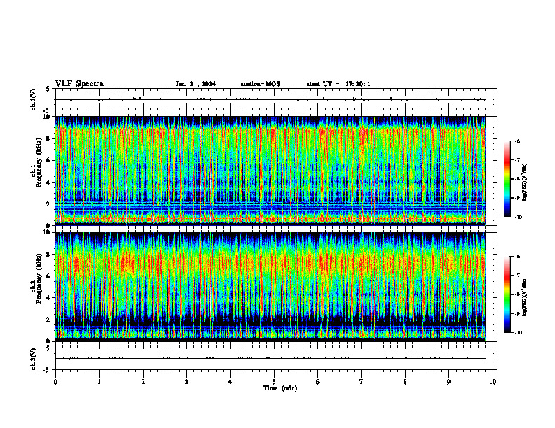Click the '4' tick on the time axis
Viewport: 555px width, 428px height.
[231, 382]
